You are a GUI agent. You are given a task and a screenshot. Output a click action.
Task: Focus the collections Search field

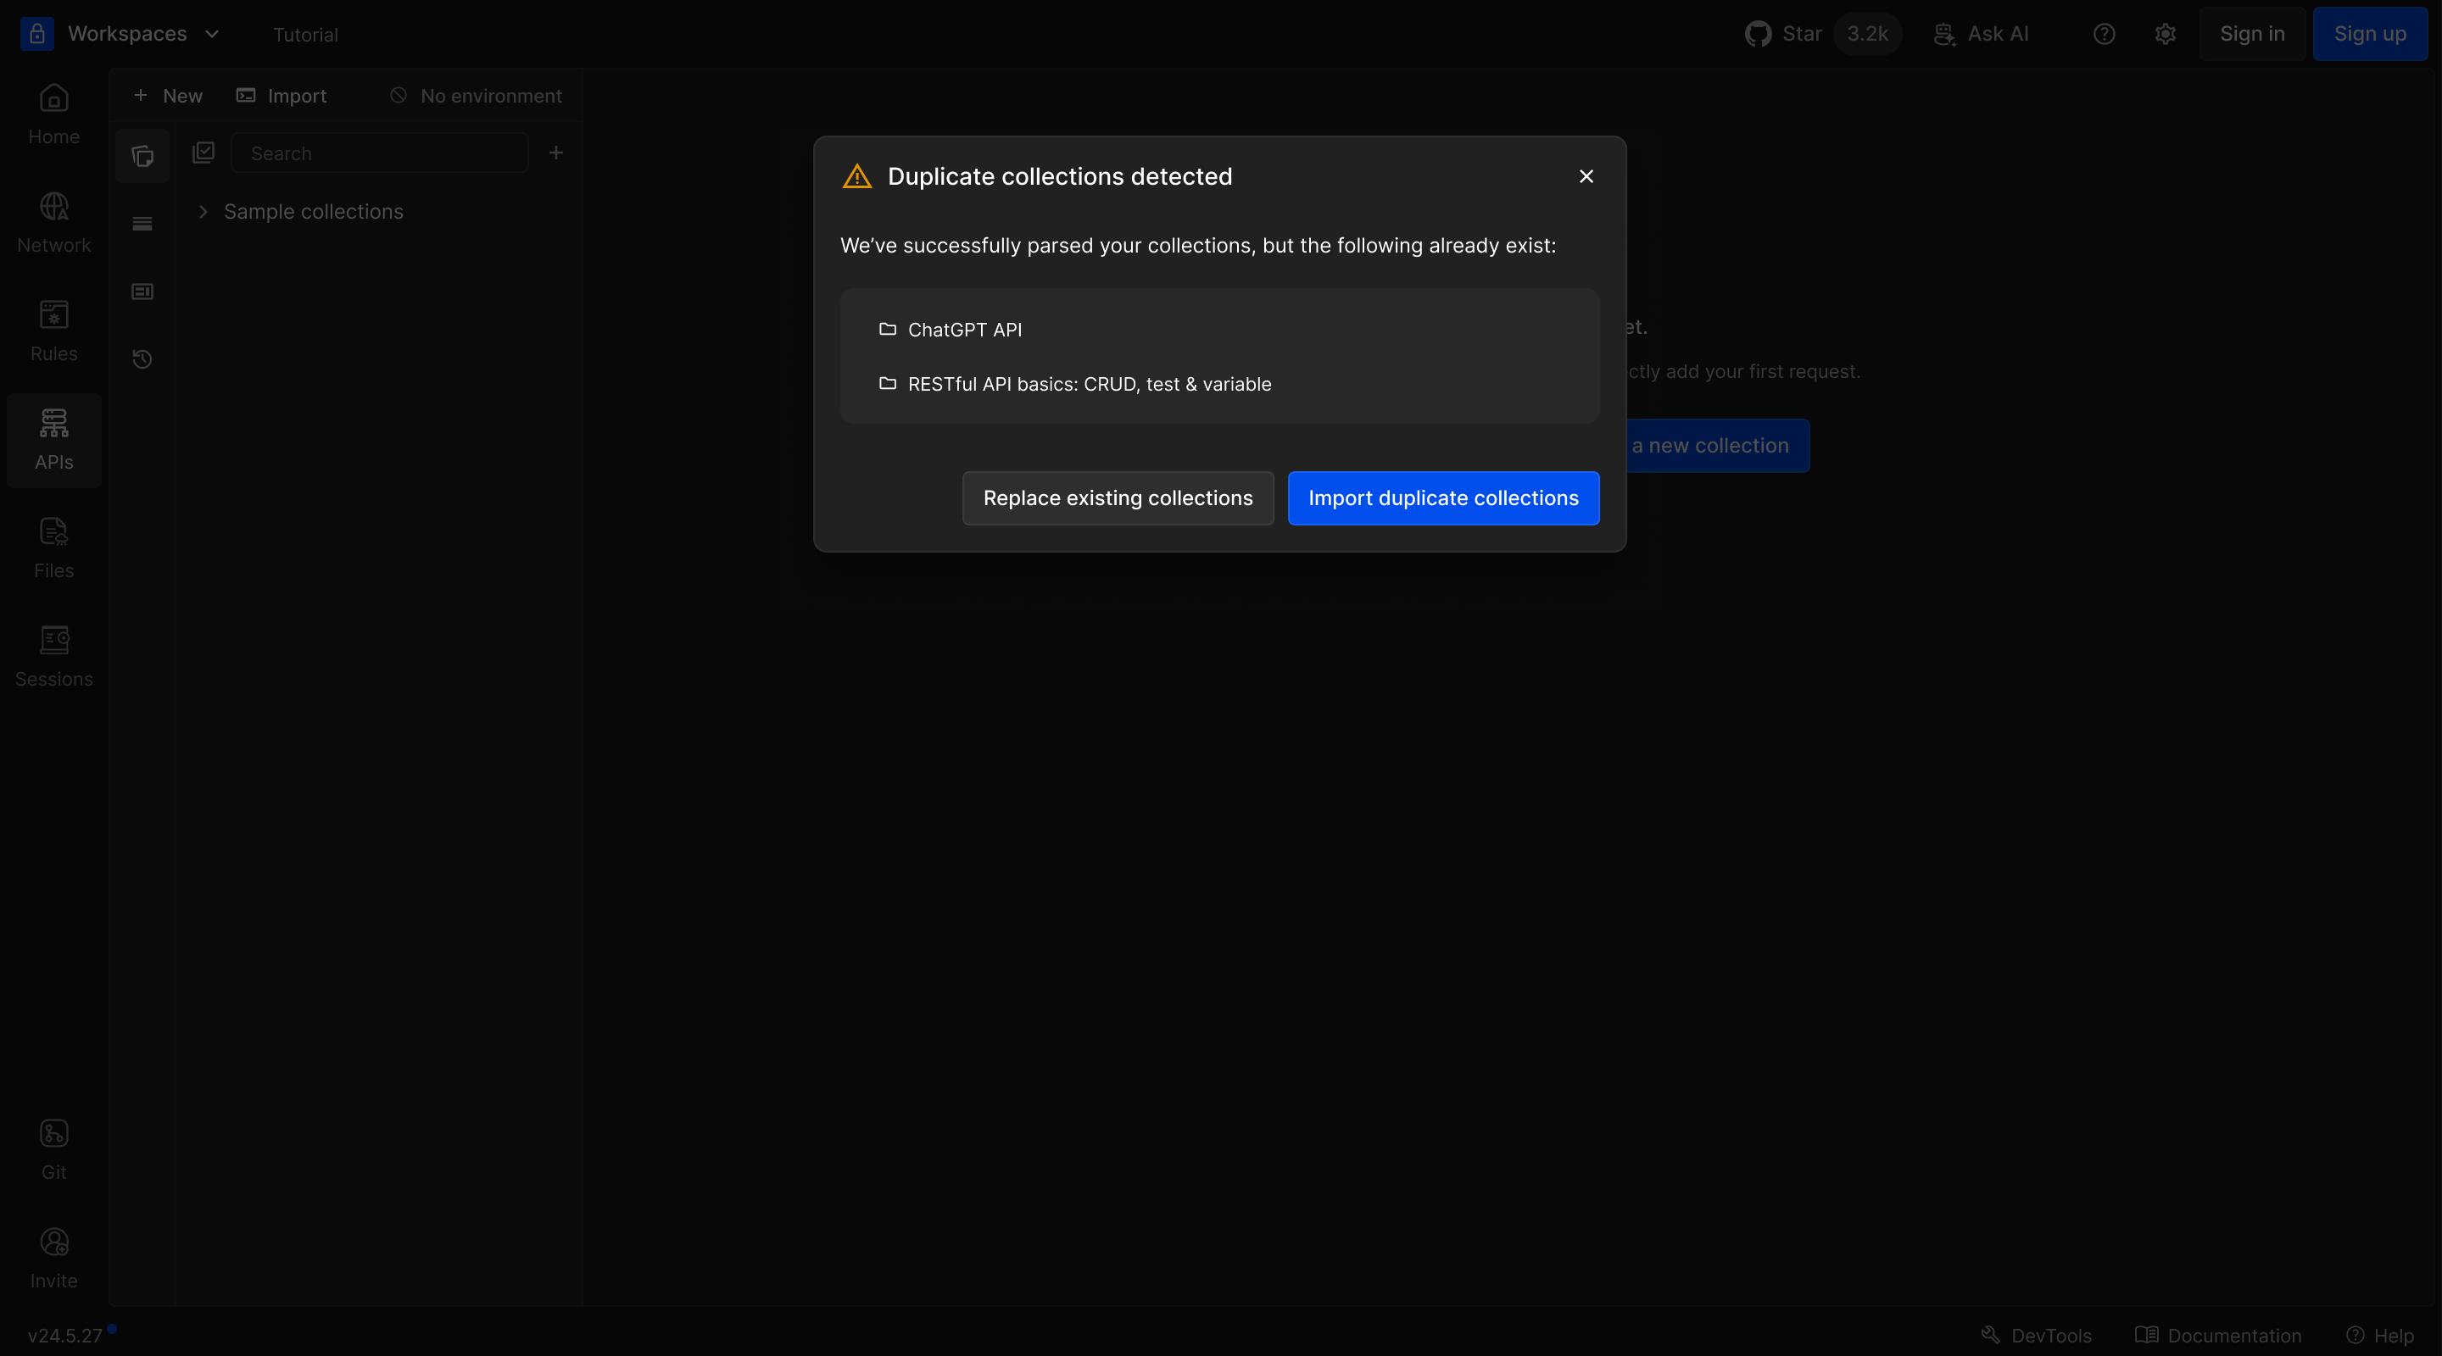coord(380,153)
